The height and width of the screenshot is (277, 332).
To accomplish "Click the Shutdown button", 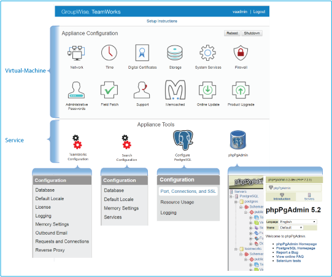I will [252, 33].
